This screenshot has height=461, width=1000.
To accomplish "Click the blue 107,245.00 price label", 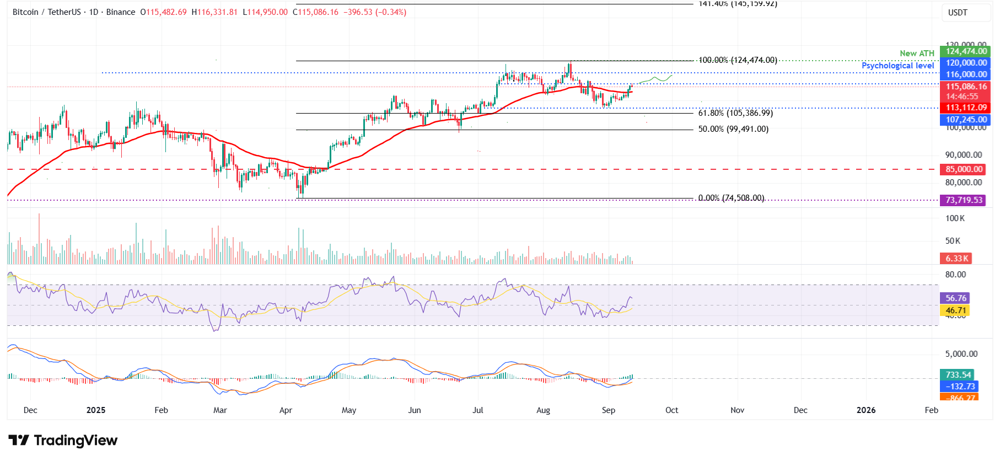I will pyautogui.click(x=966, y=120).
